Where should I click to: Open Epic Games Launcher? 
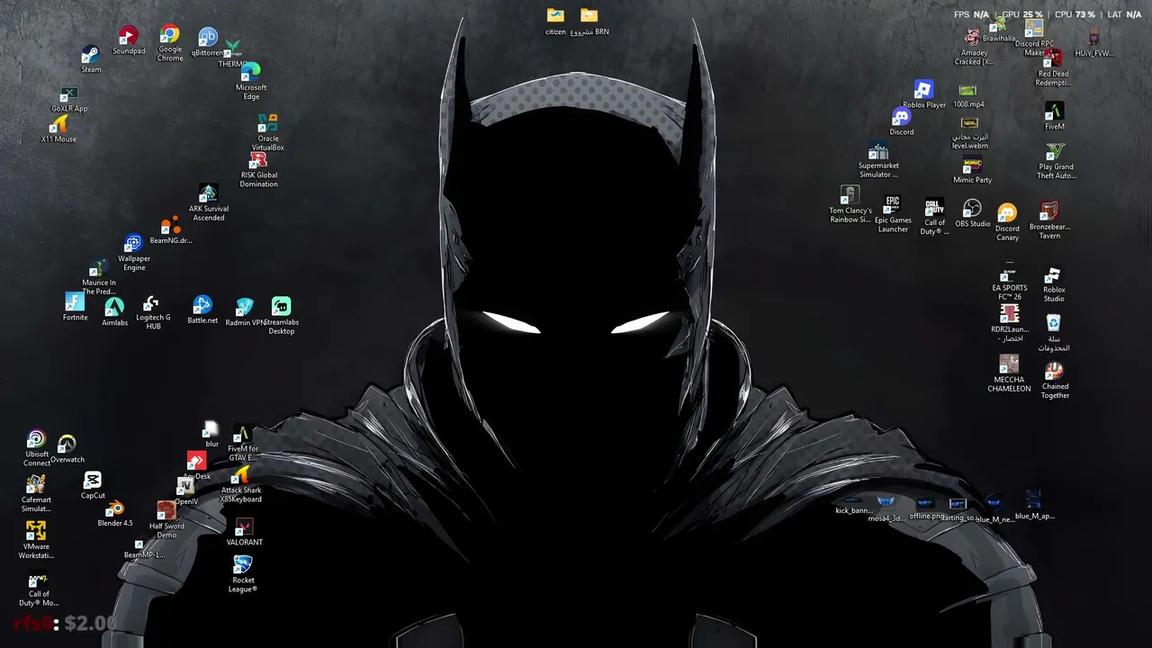point(893,214)
